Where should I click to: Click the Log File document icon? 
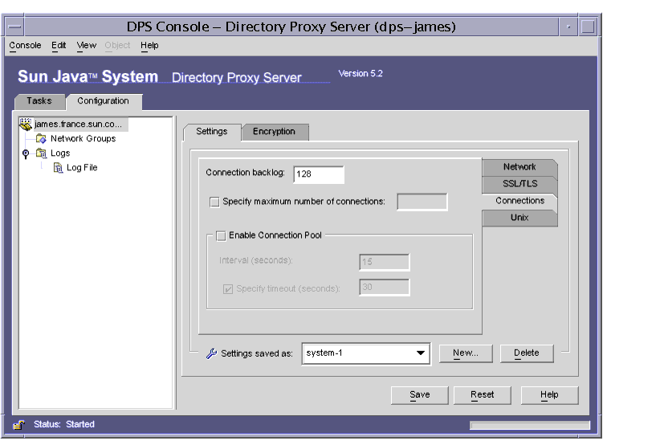(58, 168)
